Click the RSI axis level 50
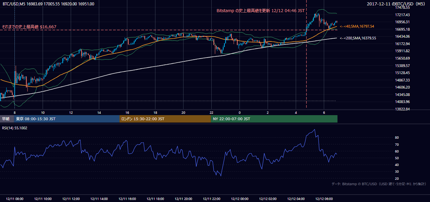Screen dimensions: 430x202 click(397, 158)
